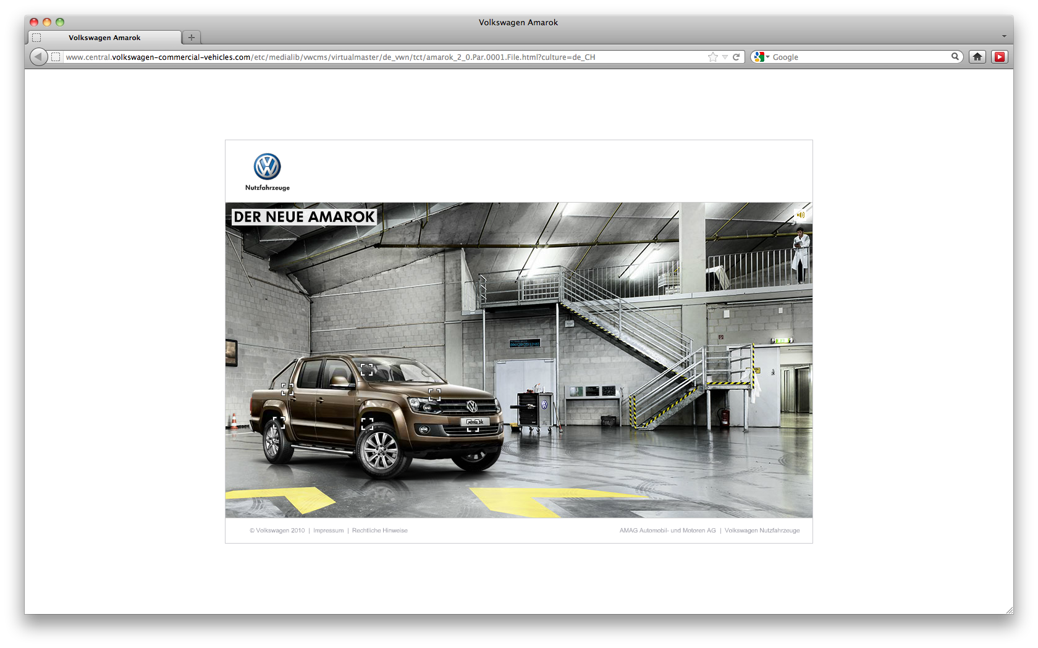Open the hotspot marker above the front wheel
1038x648 pixels.
click(367, 424)
